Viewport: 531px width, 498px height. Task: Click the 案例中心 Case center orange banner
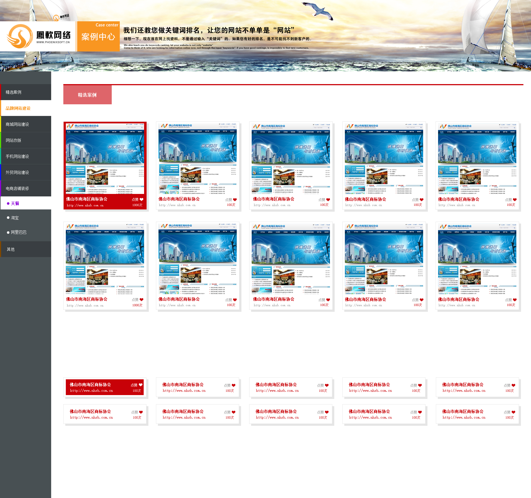point(98,36)
